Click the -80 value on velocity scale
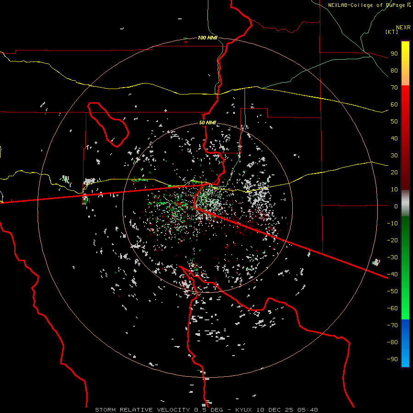 [x=392, y=342]
